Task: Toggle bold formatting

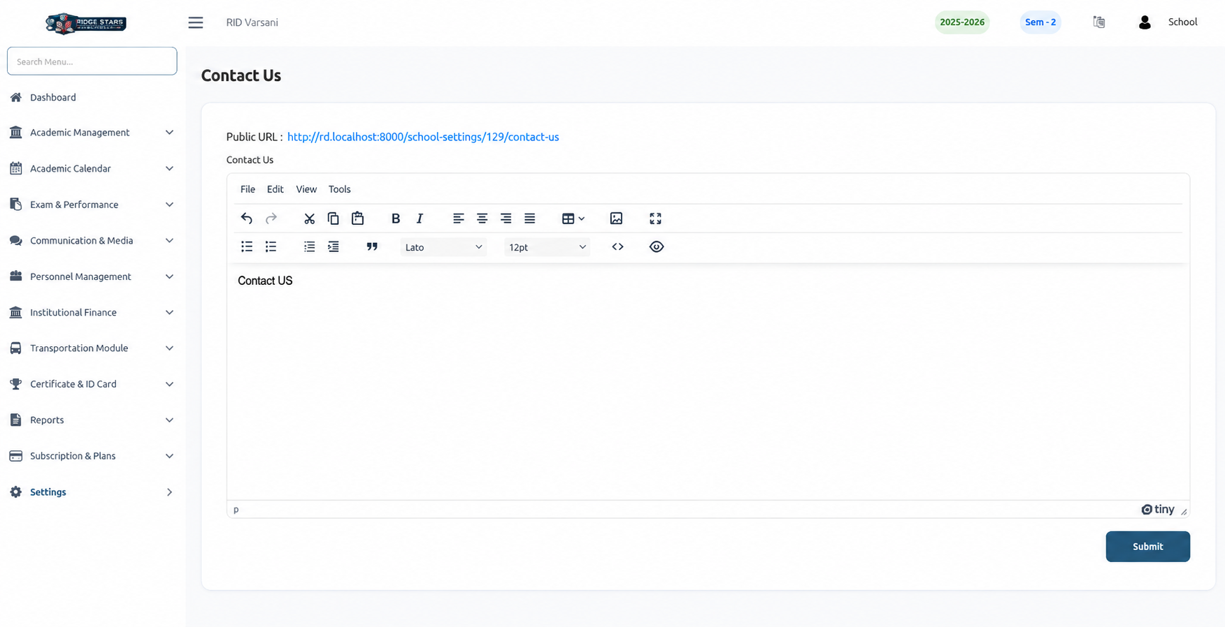Action: 396,219
